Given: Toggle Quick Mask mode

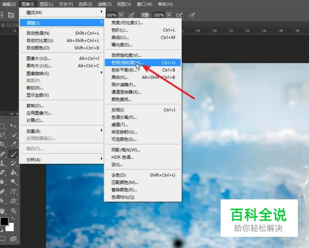Looking at the screenshot, I should click(x=2, y=239).
